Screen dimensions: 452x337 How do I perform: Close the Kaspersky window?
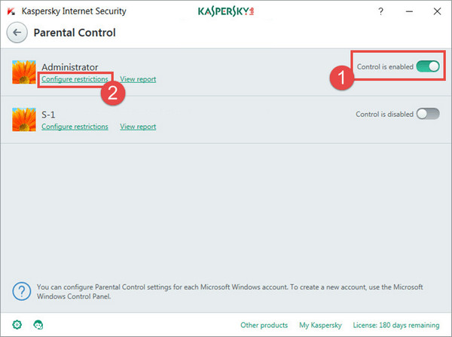click(437, 11)
